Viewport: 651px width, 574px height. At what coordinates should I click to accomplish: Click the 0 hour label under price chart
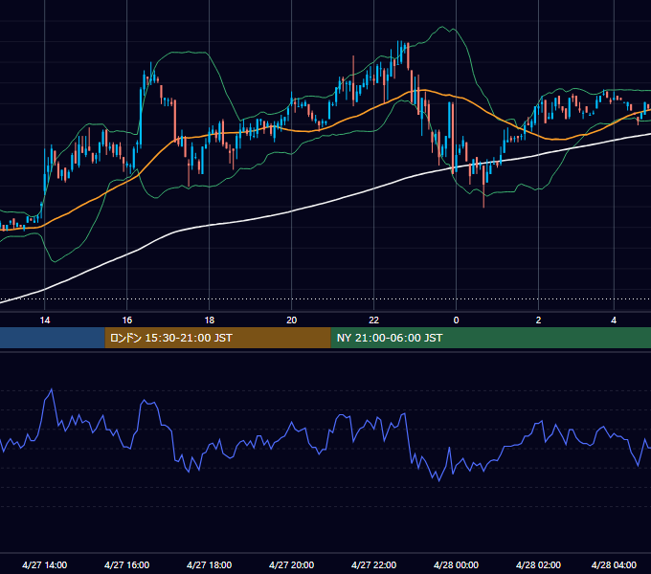pos(456,320)
